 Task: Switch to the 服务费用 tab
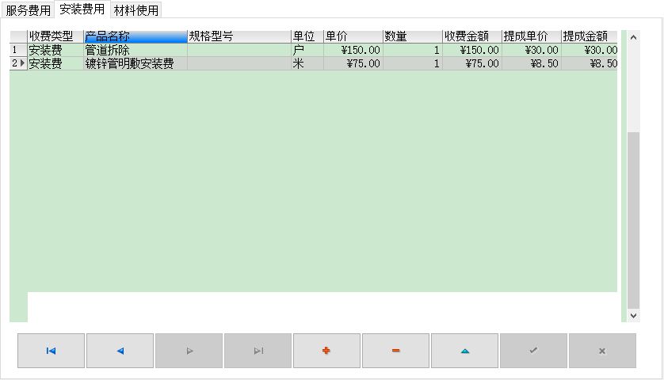(x=28, y=10)
